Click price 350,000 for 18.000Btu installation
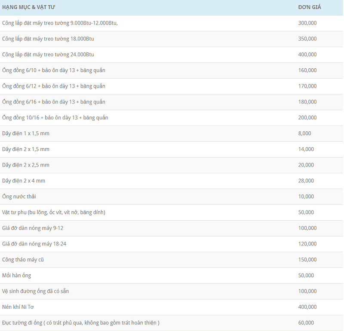Image resolution: width=344 pixels, height=331 pixels. tap(307, 39)
